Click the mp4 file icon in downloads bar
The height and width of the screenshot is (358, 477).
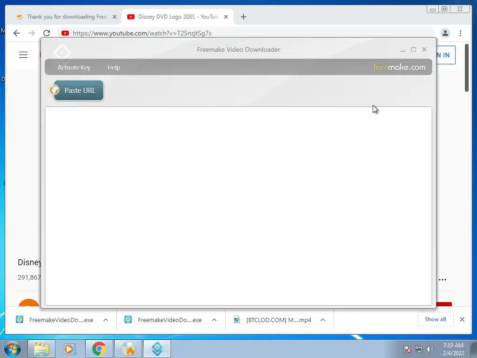click(237, 319)
